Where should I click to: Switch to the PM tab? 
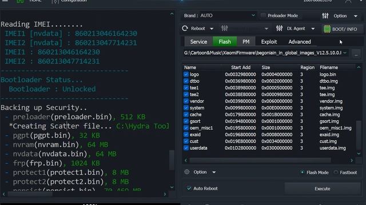click(246, 42)
